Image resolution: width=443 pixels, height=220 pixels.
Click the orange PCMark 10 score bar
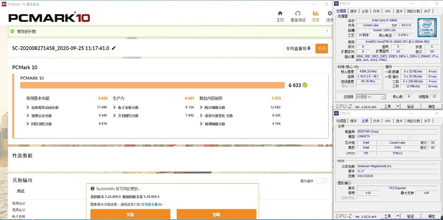(152, 85)
